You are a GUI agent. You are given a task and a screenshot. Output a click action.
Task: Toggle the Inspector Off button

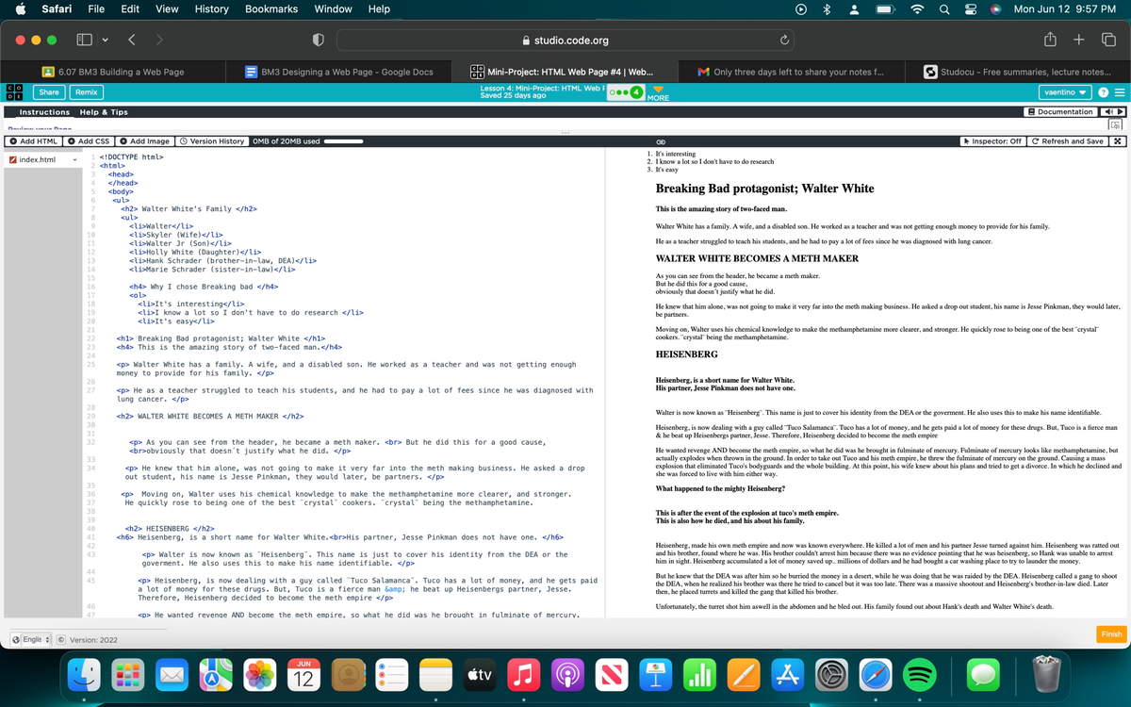991,141
